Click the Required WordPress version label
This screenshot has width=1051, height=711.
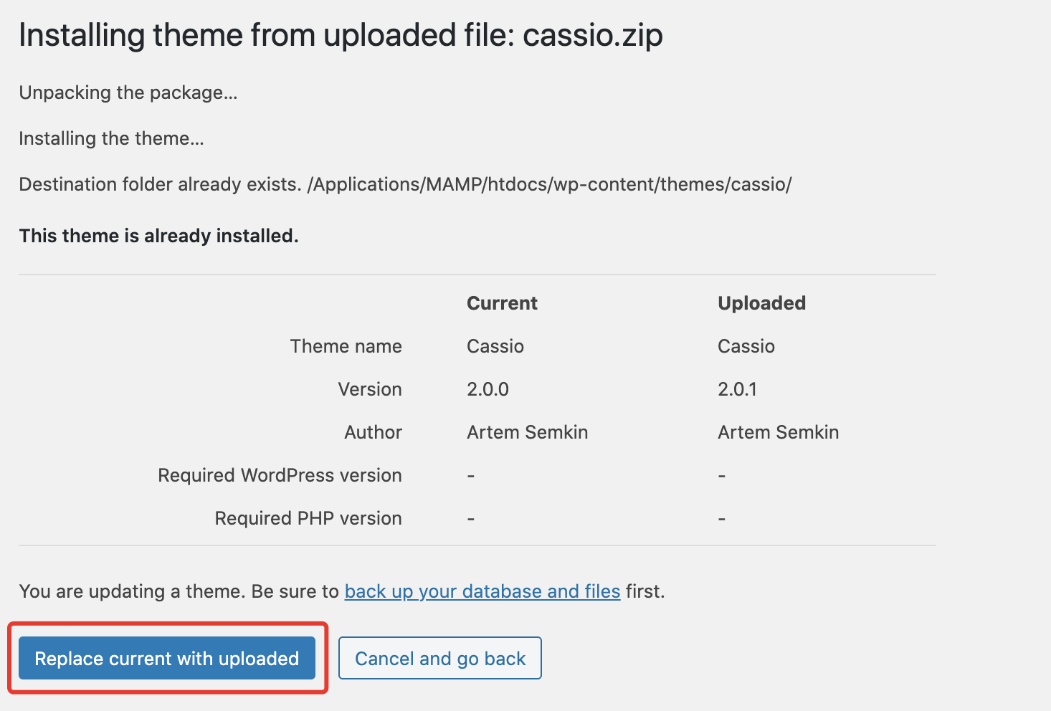(280, 475)
